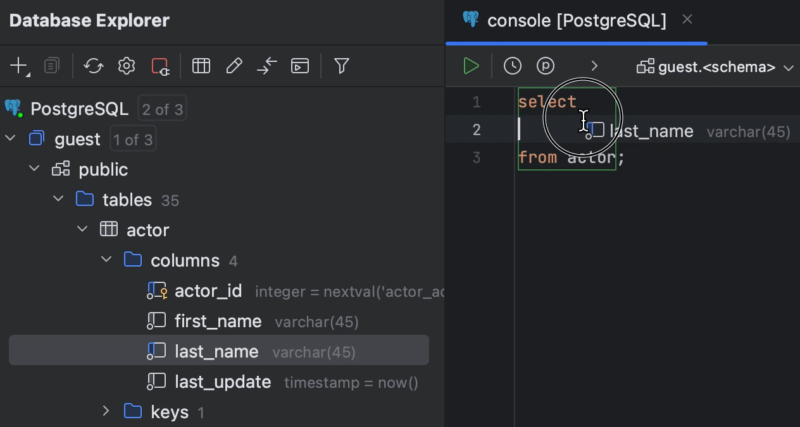Screen dimensions: 800x427
Task: Open the guest.<schema> selector dropdown
Action: [714, 67]
